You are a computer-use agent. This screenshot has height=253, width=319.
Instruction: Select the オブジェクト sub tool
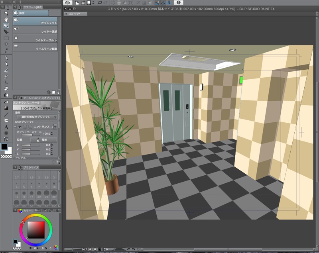point(35,21)
